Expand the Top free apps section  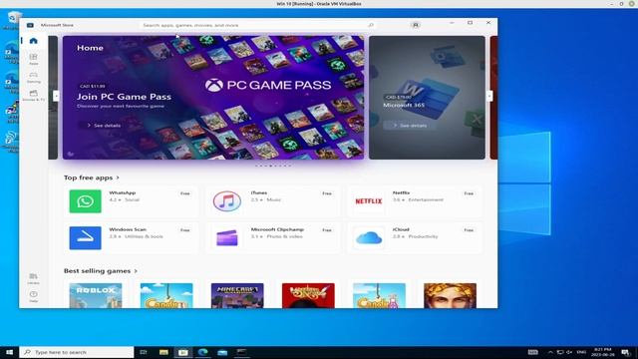92,178
